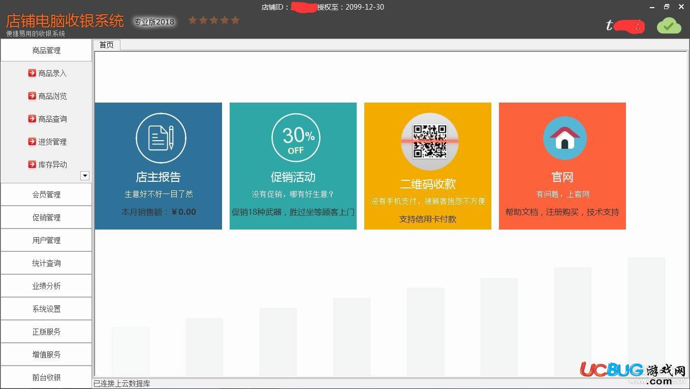This screenshot has width=690, height=389.
Task: Open 库存异动 entry
Action: click(52, 165)
